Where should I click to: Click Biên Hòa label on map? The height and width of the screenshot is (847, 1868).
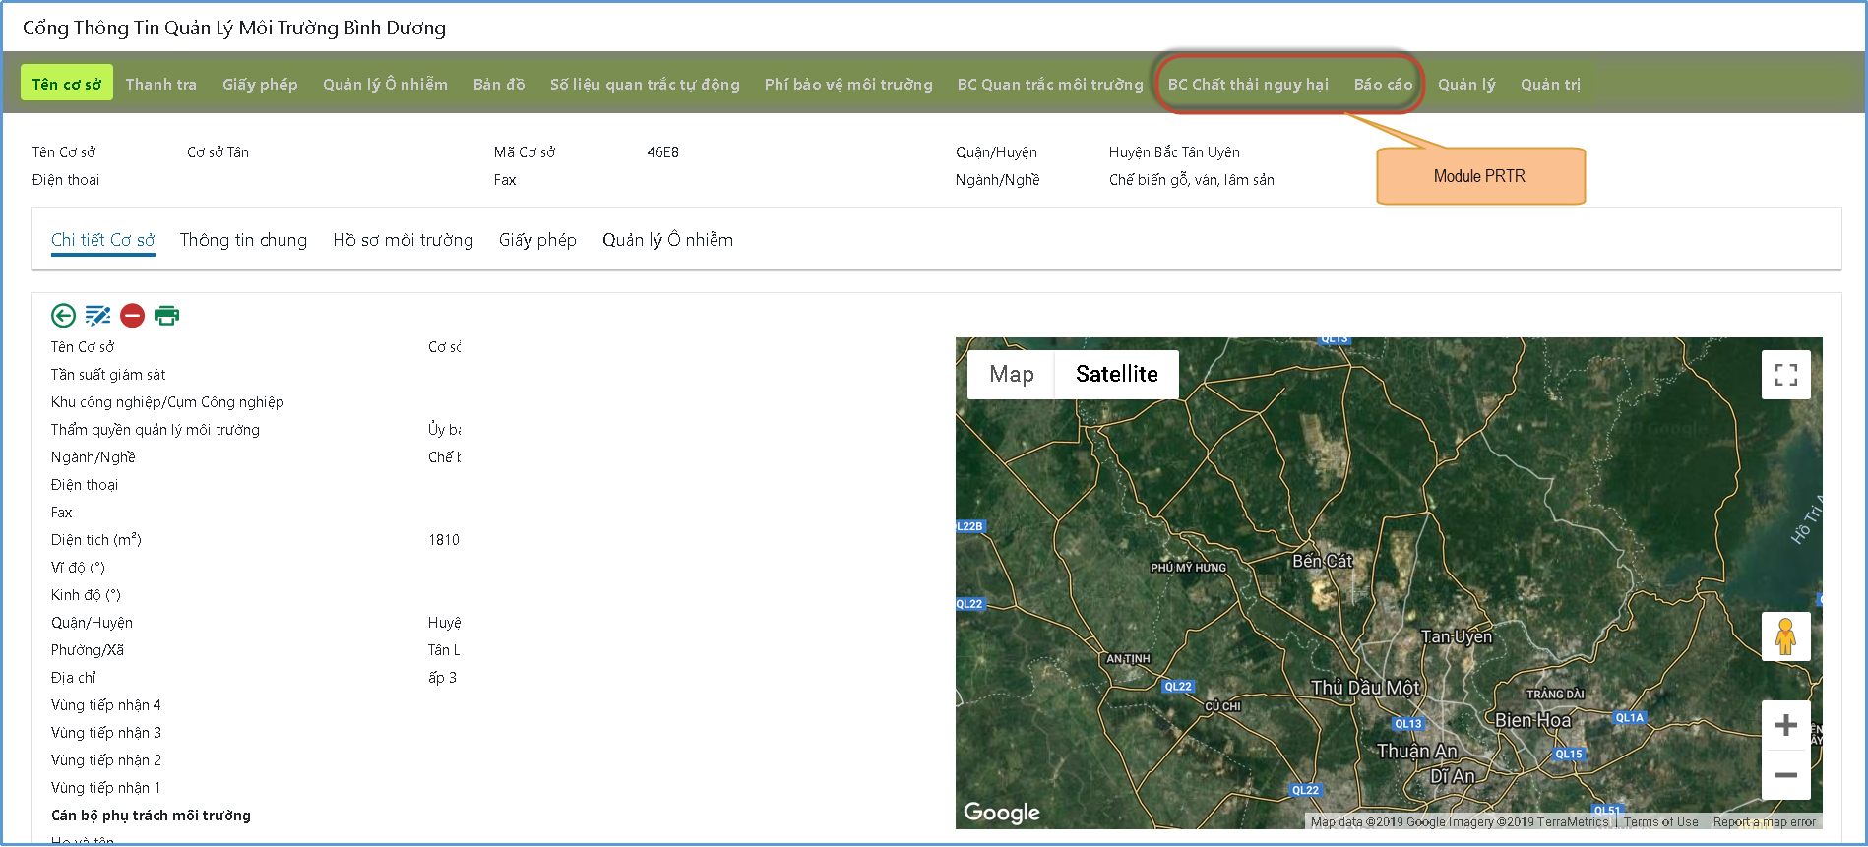(x=1532, y=720)
